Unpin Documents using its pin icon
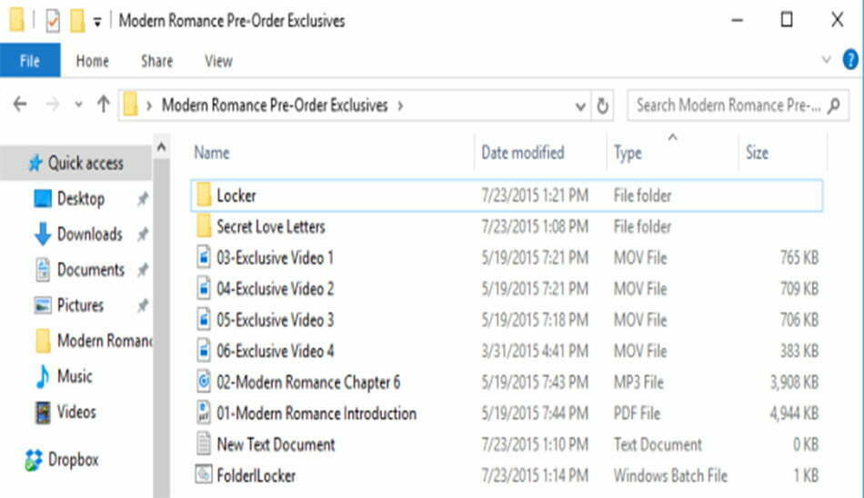The width and height of the screenshot is (864, 498). click(142, 270)
